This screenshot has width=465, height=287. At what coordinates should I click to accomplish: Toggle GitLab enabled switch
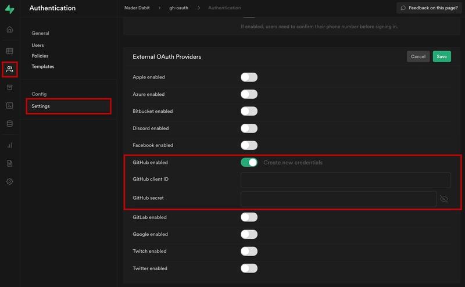click(249, 217)
